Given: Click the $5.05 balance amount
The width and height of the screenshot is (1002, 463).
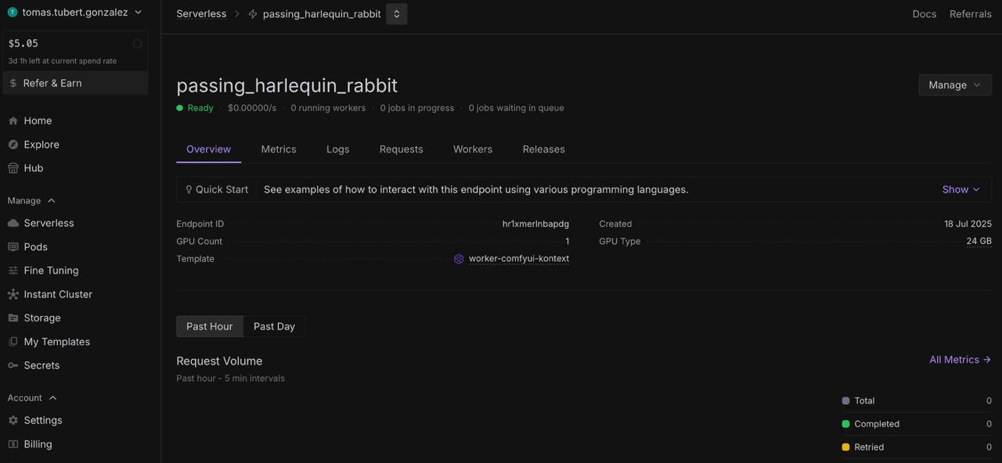Looking at the screenshot, I should click(23, 44).
